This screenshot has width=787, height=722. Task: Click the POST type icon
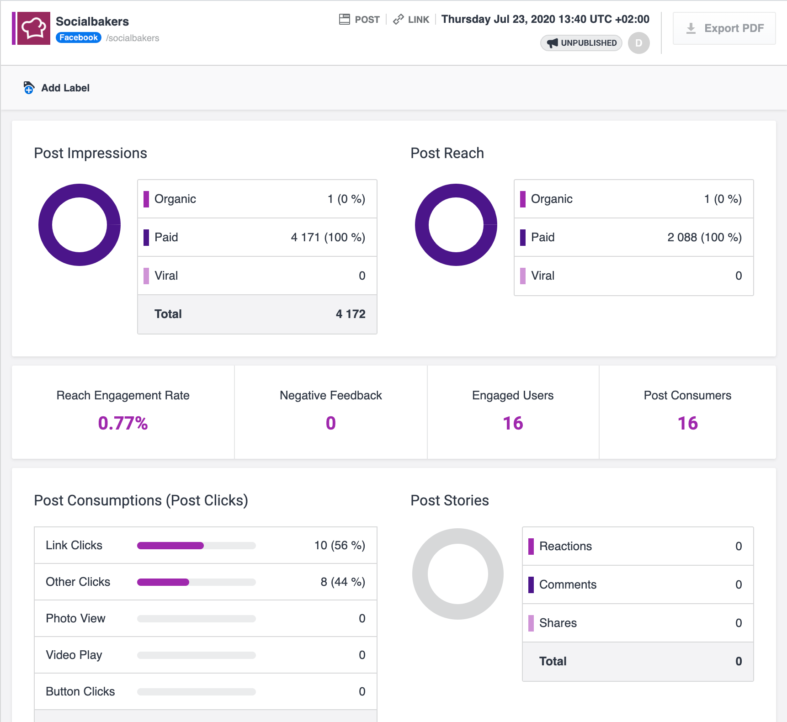(344, 19)
